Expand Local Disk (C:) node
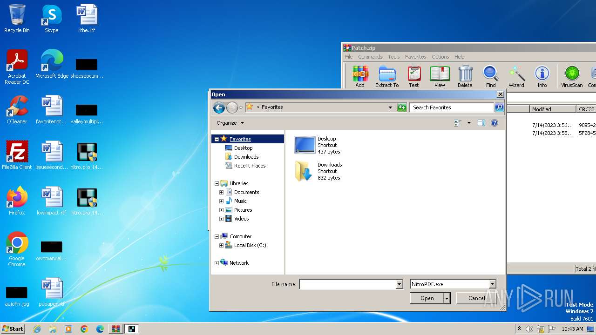The height and width of the screenshot is (335, 596). pos(221,245)
